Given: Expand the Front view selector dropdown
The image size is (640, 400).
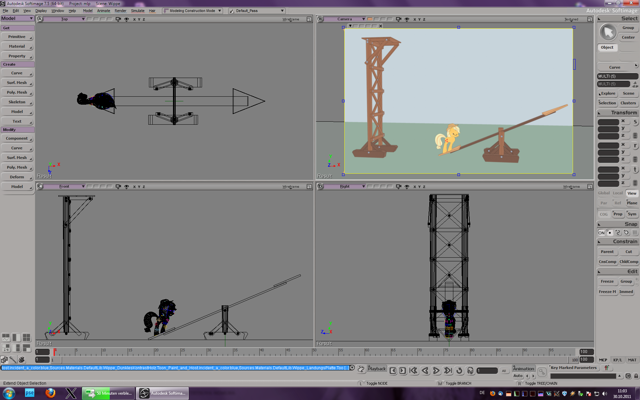Looking at the screenshot, I should click(83, 186).
